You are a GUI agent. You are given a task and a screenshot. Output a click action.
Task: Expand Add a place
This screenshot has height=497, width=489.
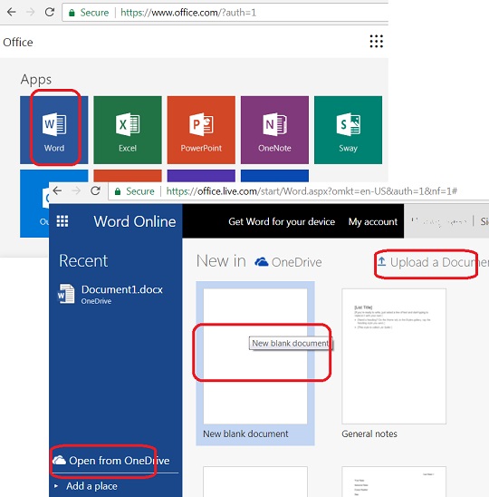(85, 486)
